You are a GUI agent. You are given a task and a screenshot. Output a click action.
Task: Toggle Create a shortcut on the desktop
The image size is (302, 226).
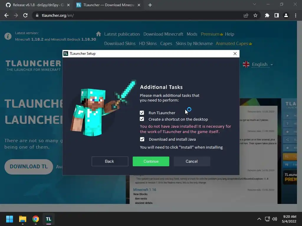tap(142, 119)
